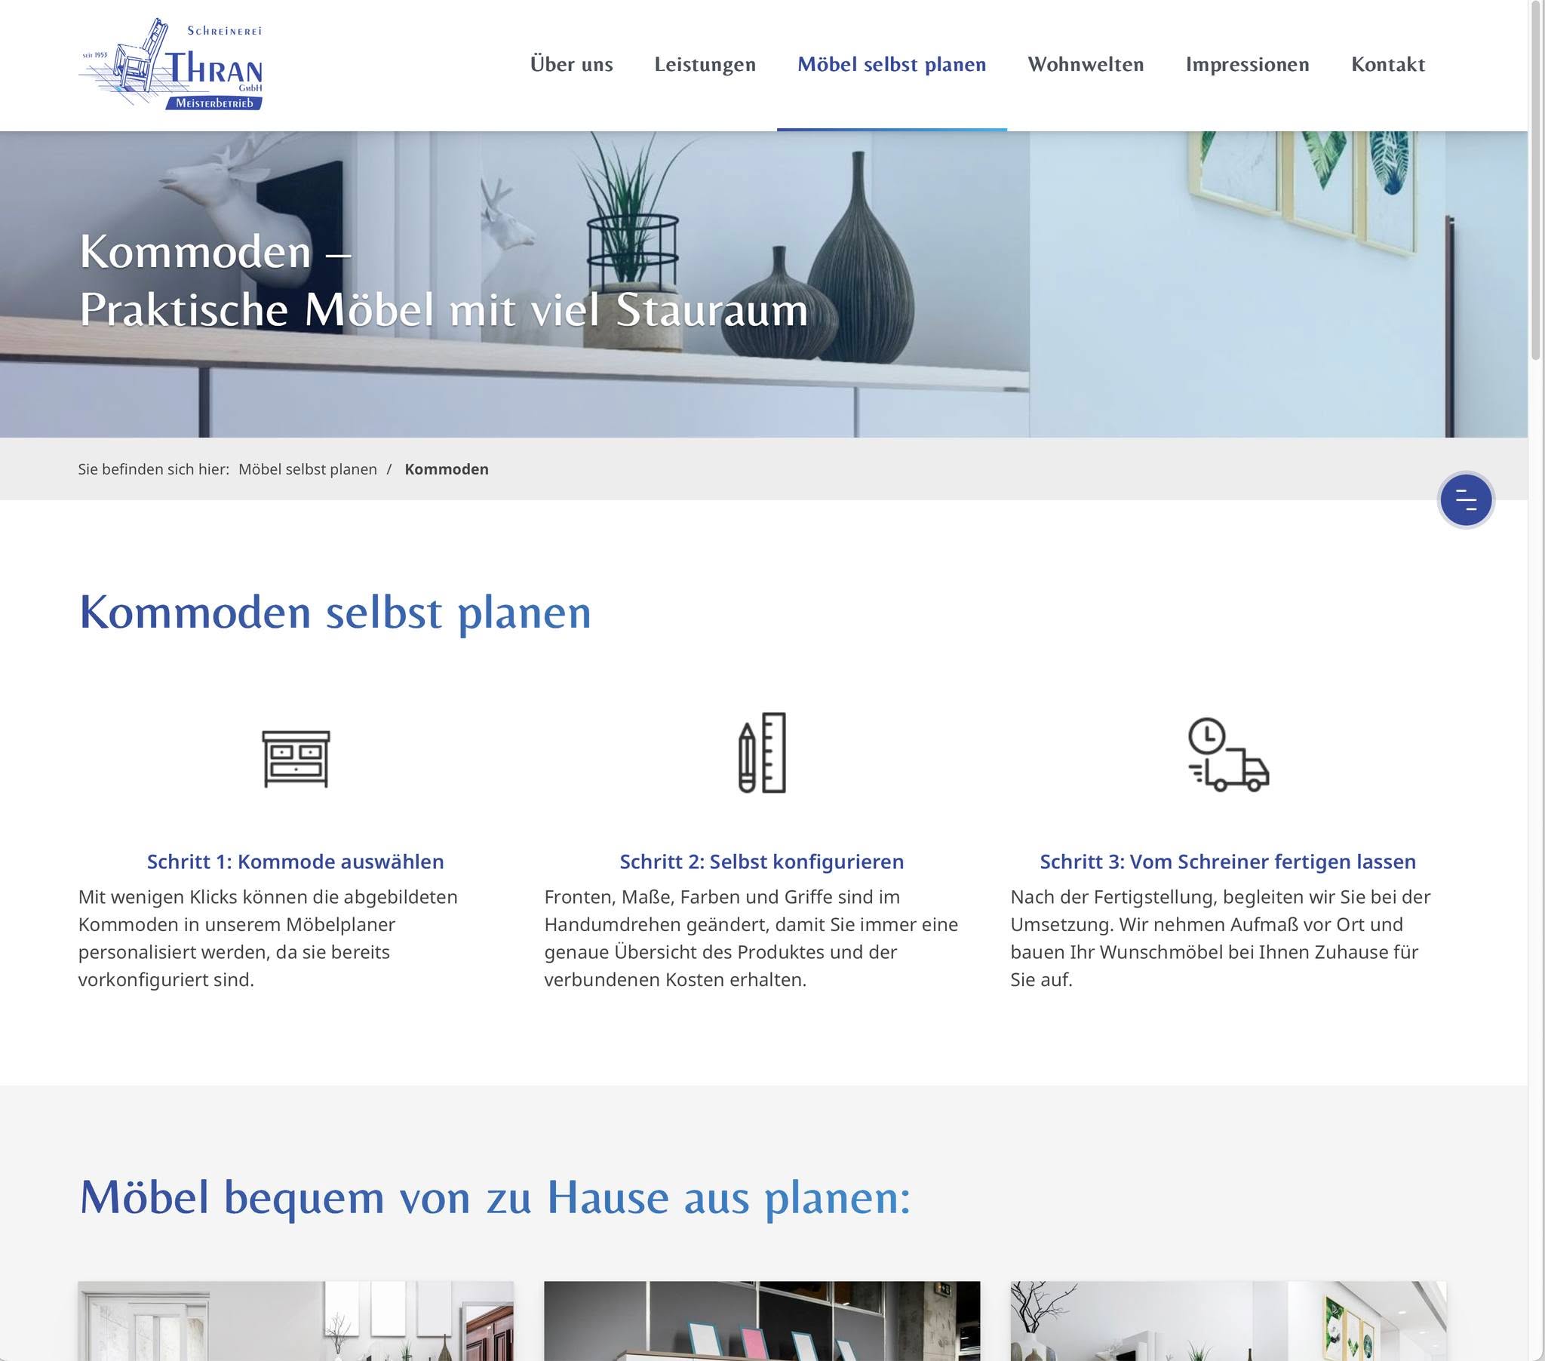The image size is (1545, 1361).
Task: Click the dresser furniture icon
Action: 296,757
